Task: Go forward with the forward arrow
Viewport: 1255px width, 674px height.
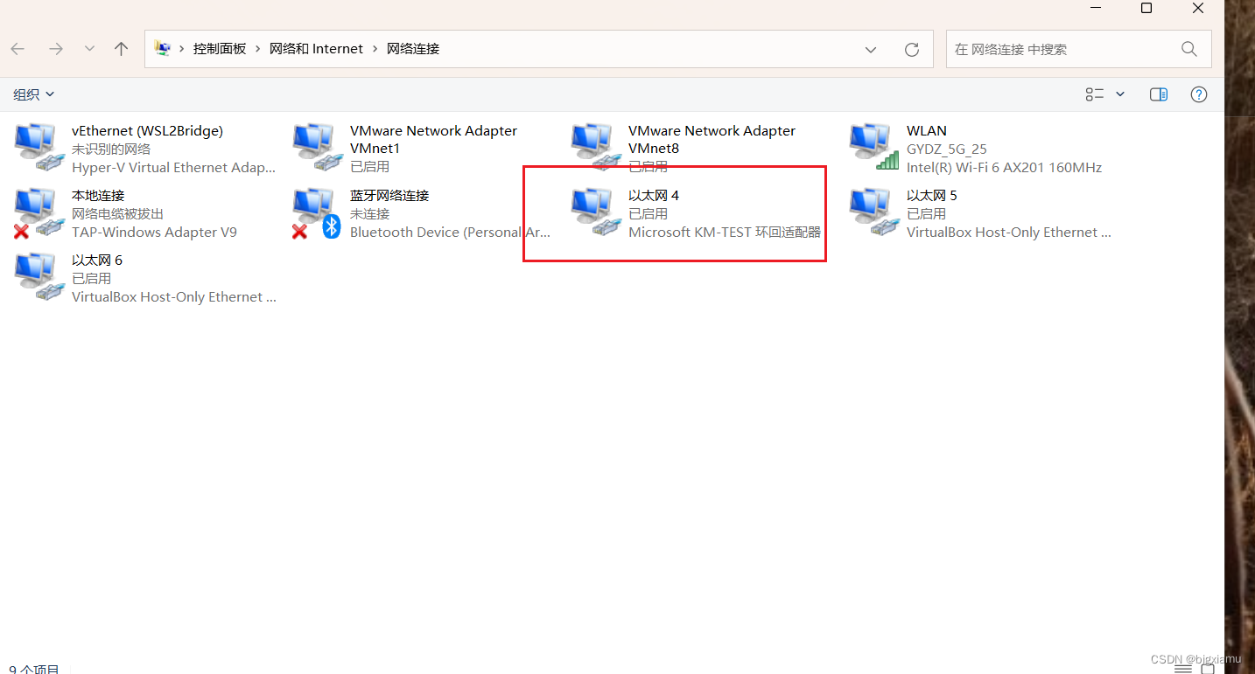Action: click(56, 49)
